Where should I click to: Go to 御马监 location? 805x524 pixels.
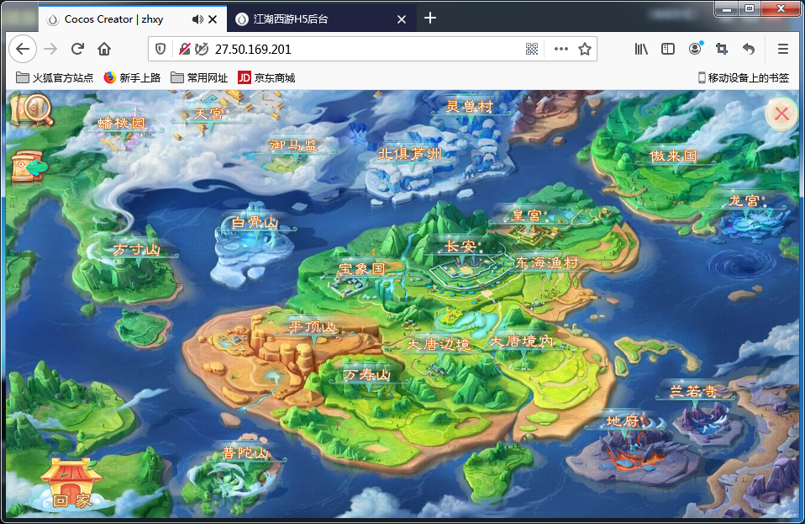coord(293,146)
